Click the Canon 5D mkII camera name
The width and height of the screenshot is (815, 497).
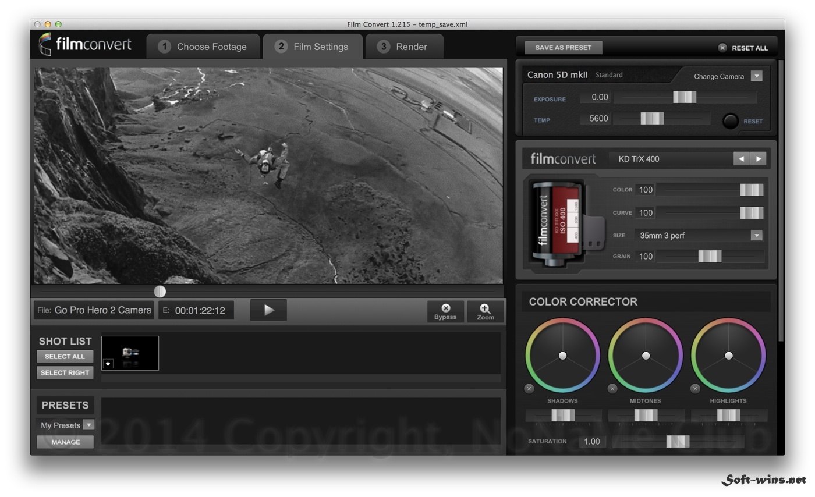[557, 75]
